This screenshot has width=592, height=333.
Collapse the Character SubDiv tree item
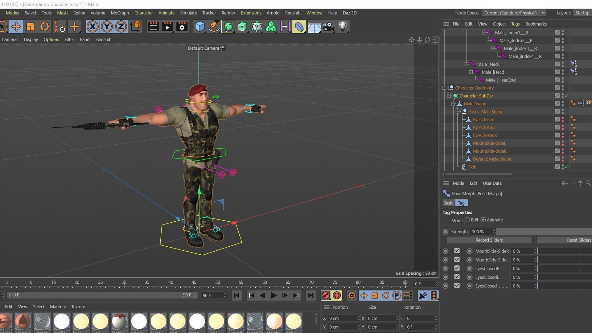(449, 96)
